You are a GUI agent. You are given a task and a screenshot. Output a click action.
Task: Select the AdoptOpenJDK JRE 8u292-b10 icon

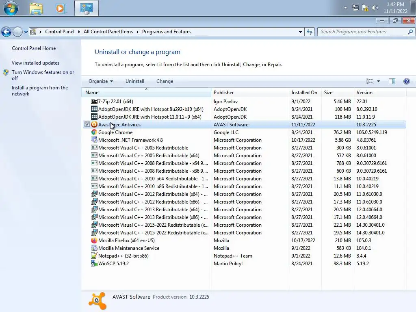pyautogui.click(x=94, y=109)
